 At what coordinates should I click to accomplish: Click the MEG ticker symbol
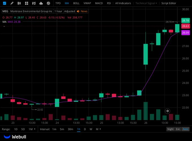click(x=5, y=11)
